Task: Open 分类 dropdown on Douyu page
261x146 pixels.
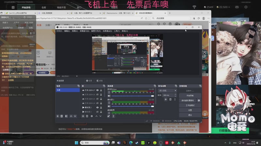Action: 48,25
